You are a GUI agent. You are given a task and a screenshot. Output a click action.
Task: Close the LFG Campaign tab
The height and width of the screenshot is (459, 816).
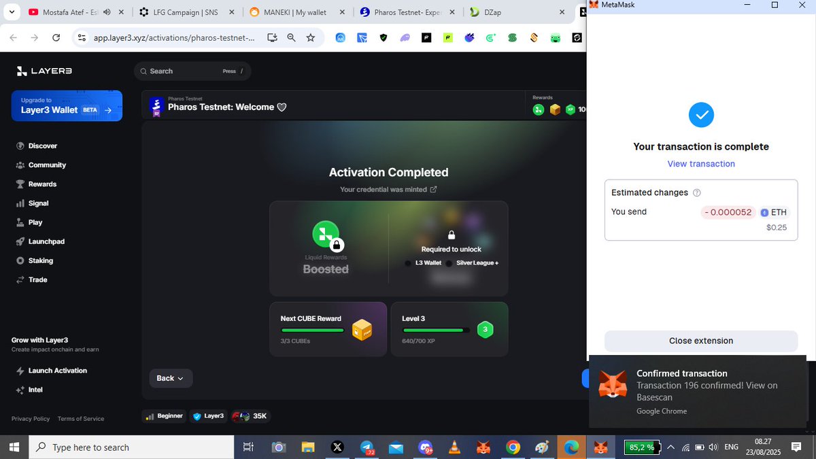coord(231,12)
